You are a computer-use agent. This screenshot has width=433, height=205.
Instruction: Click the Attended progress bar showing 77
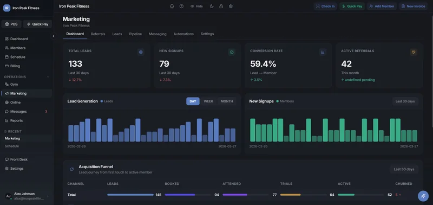246,195
